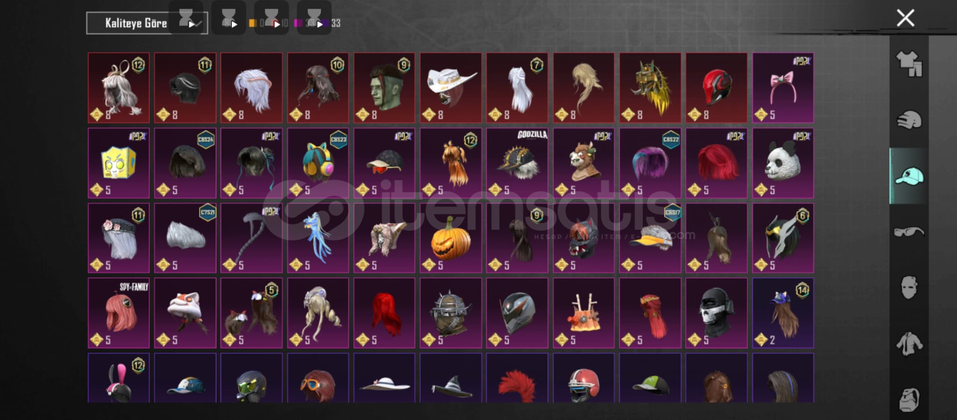This screenshot has width=957, height=420.
Task: Select the glasses category icon in sidebar
Action: [909, 232]
